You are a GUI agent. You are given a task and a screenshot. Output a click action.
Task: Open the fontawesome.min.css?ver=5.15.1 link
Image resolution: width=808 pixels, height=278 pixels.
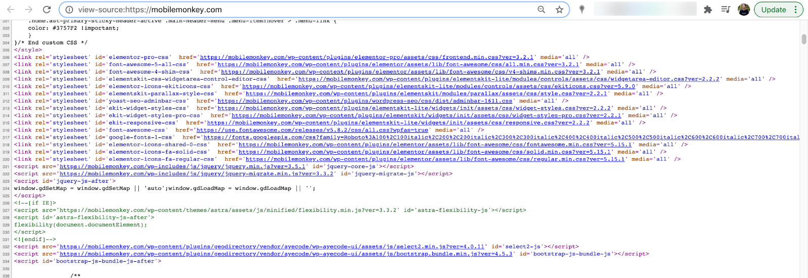point(435,145)
